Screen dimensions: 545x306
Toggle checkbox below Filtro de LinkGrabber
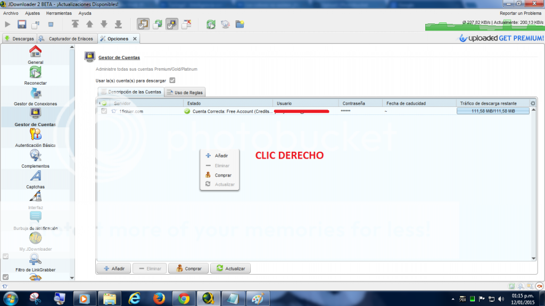[5, 277]
